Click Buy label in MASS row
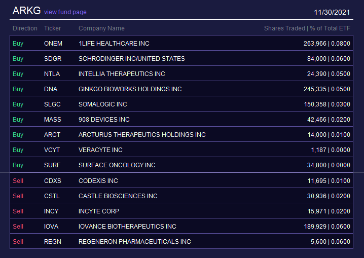This screenshot has width=364, height=258. coord(18,120)
